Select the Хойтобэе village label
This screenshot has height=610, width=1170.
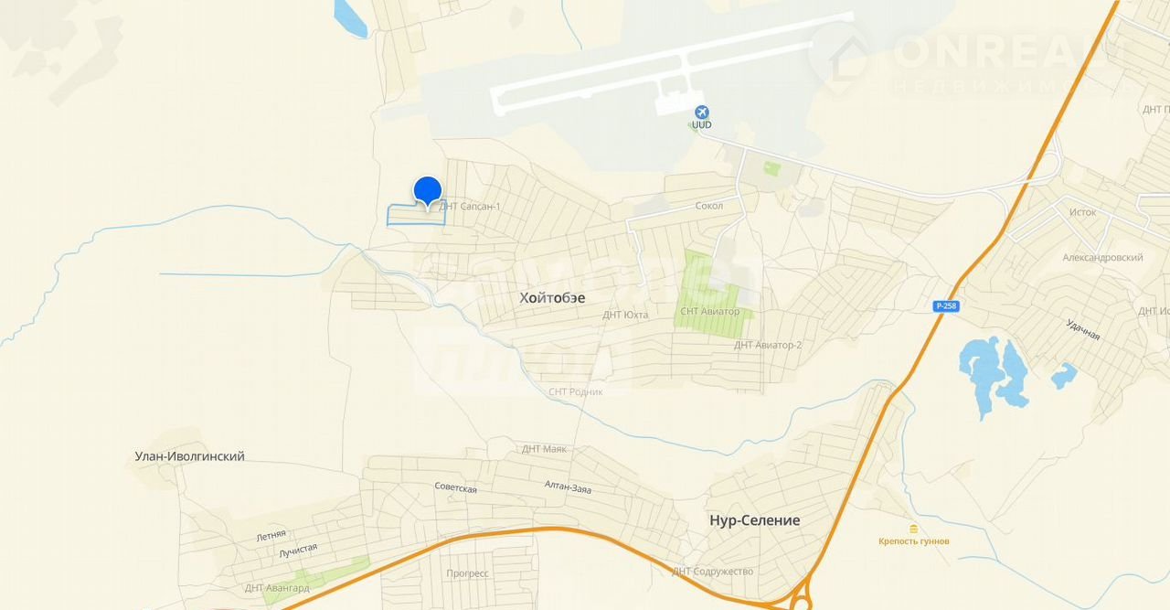tap(552, 297)
